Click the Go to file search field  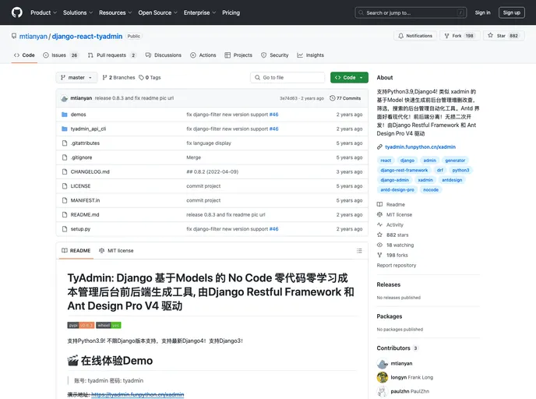click(x=287, y=78)
